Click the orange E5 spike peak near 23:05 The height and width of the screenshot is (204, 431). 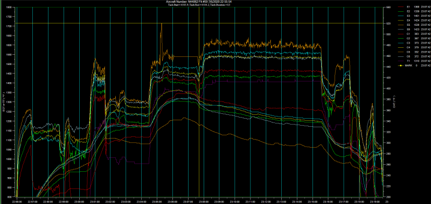(x=162, y=24)
